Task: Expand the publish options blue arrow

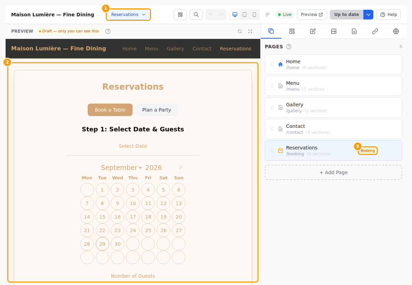Action: [369, 15]
